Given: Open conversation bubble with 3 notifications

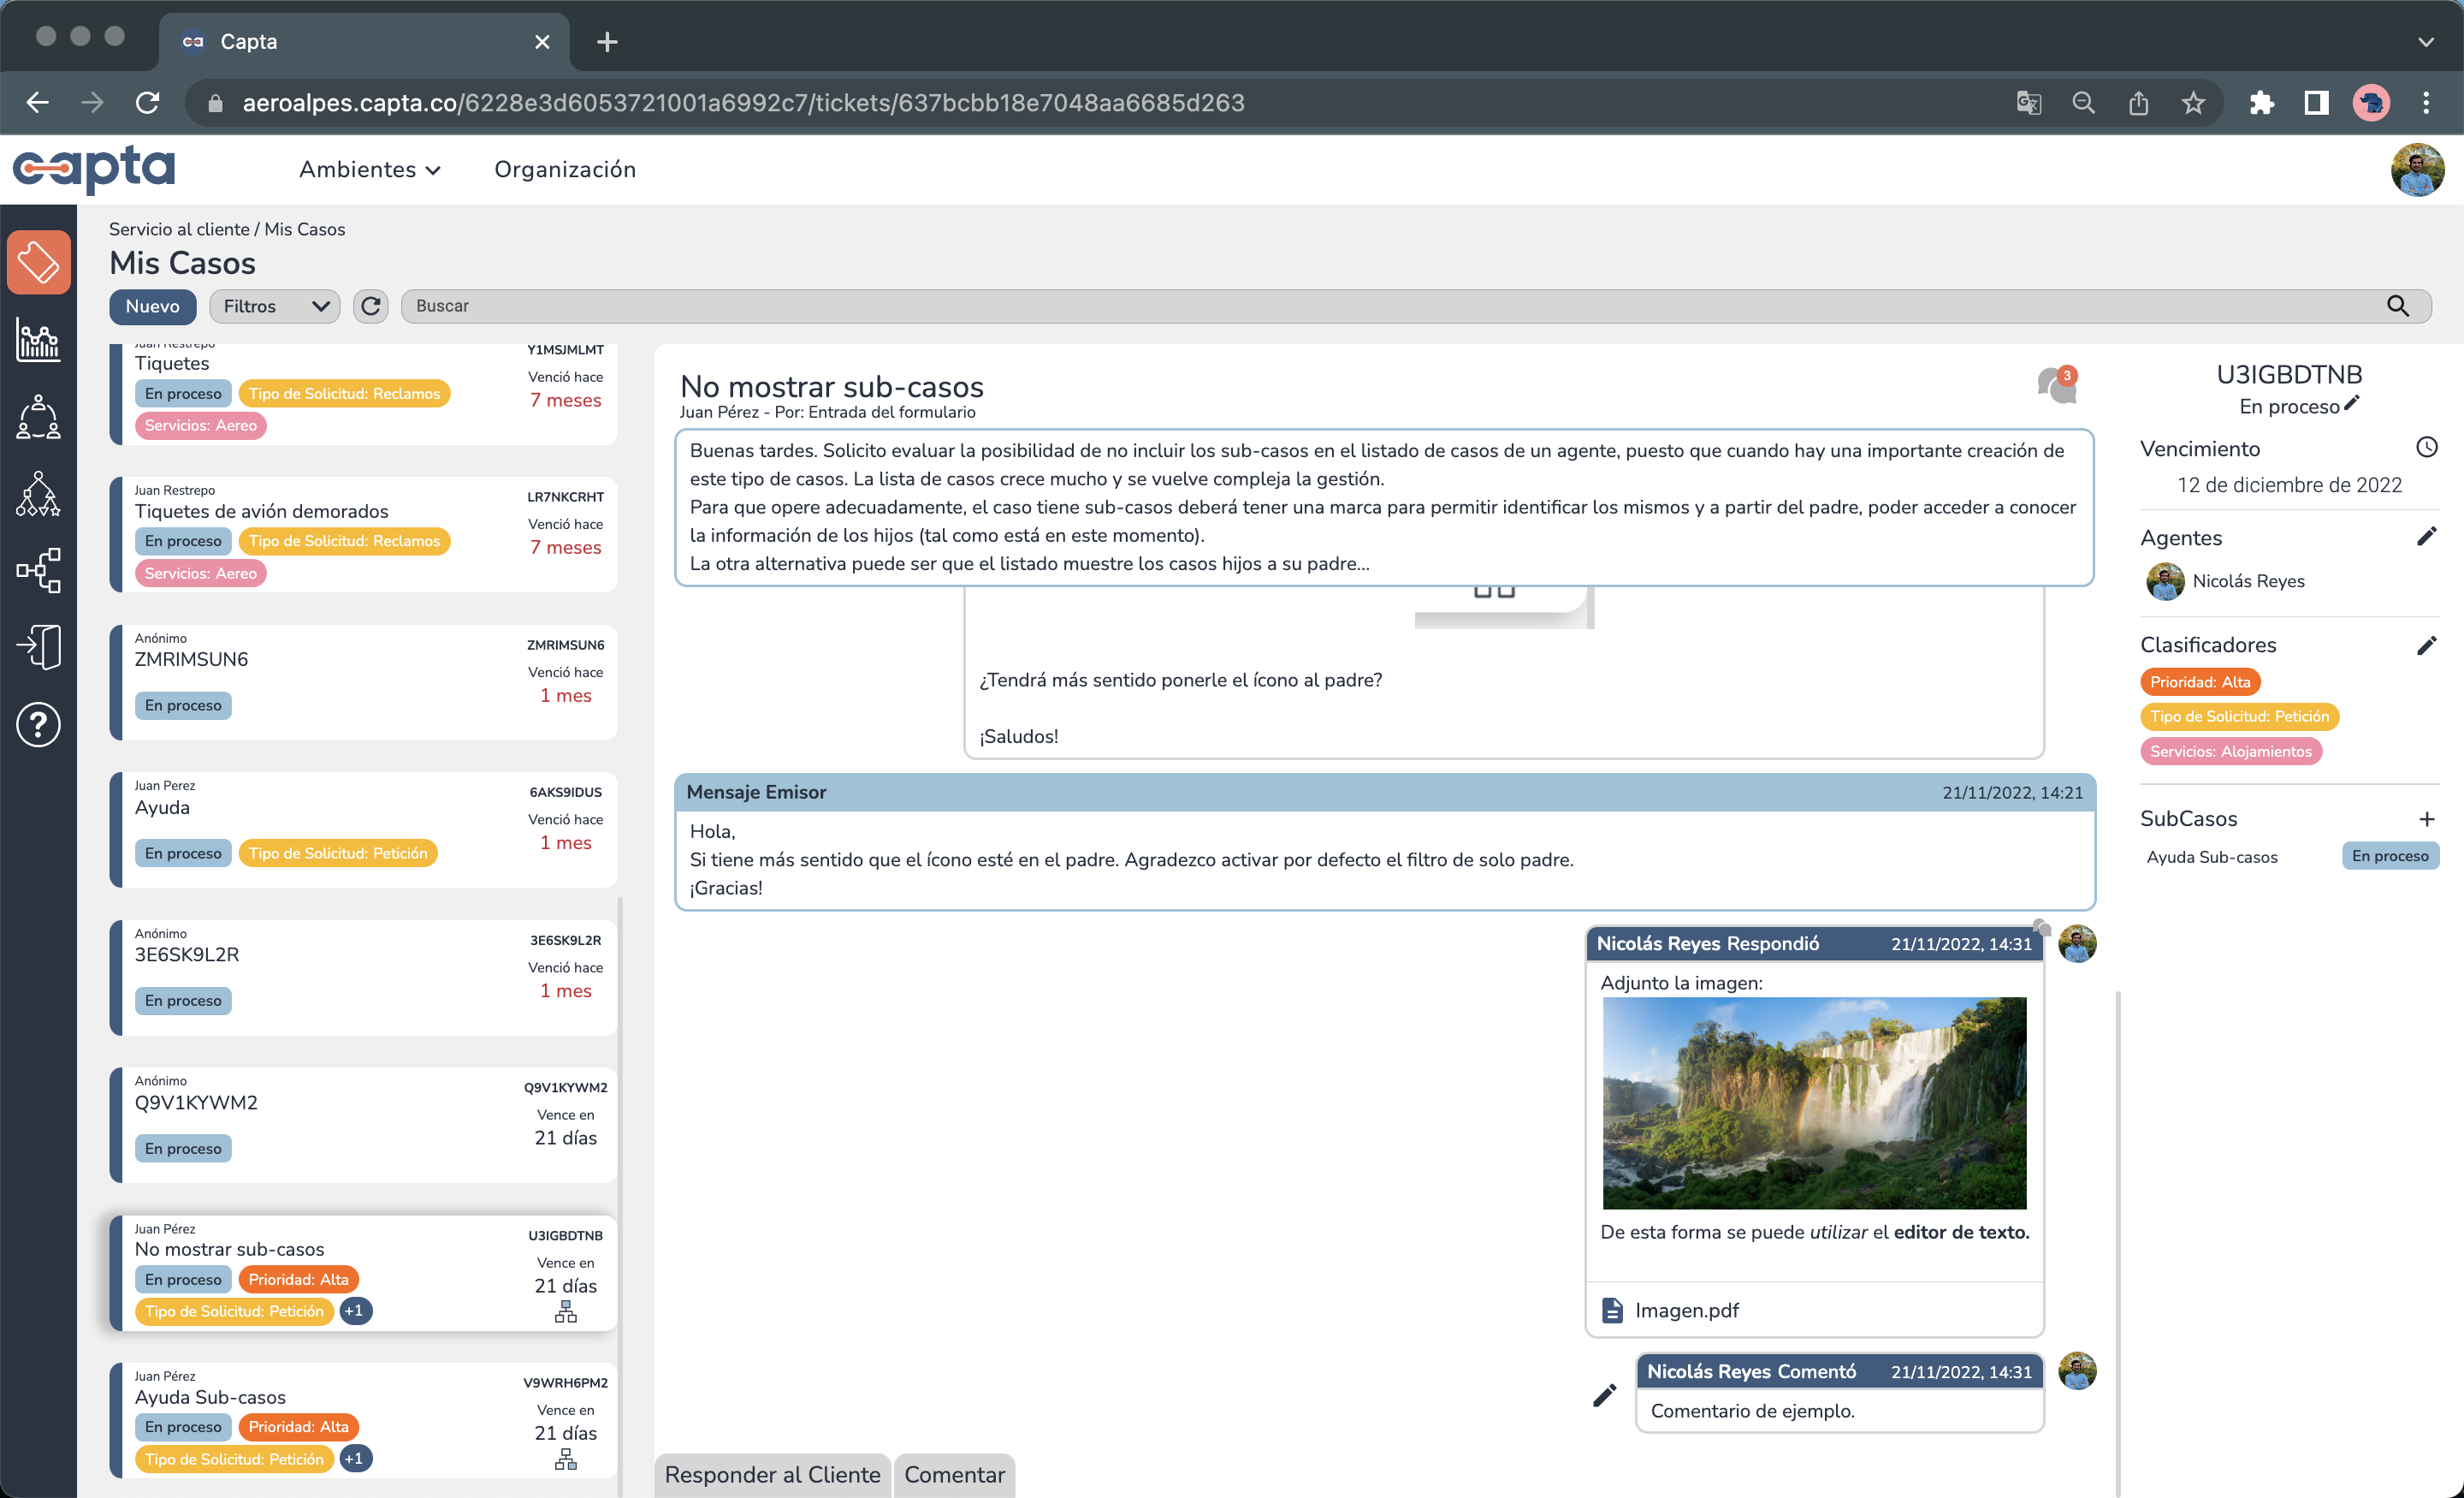Looking at the screenshot, I should 2056,385.
